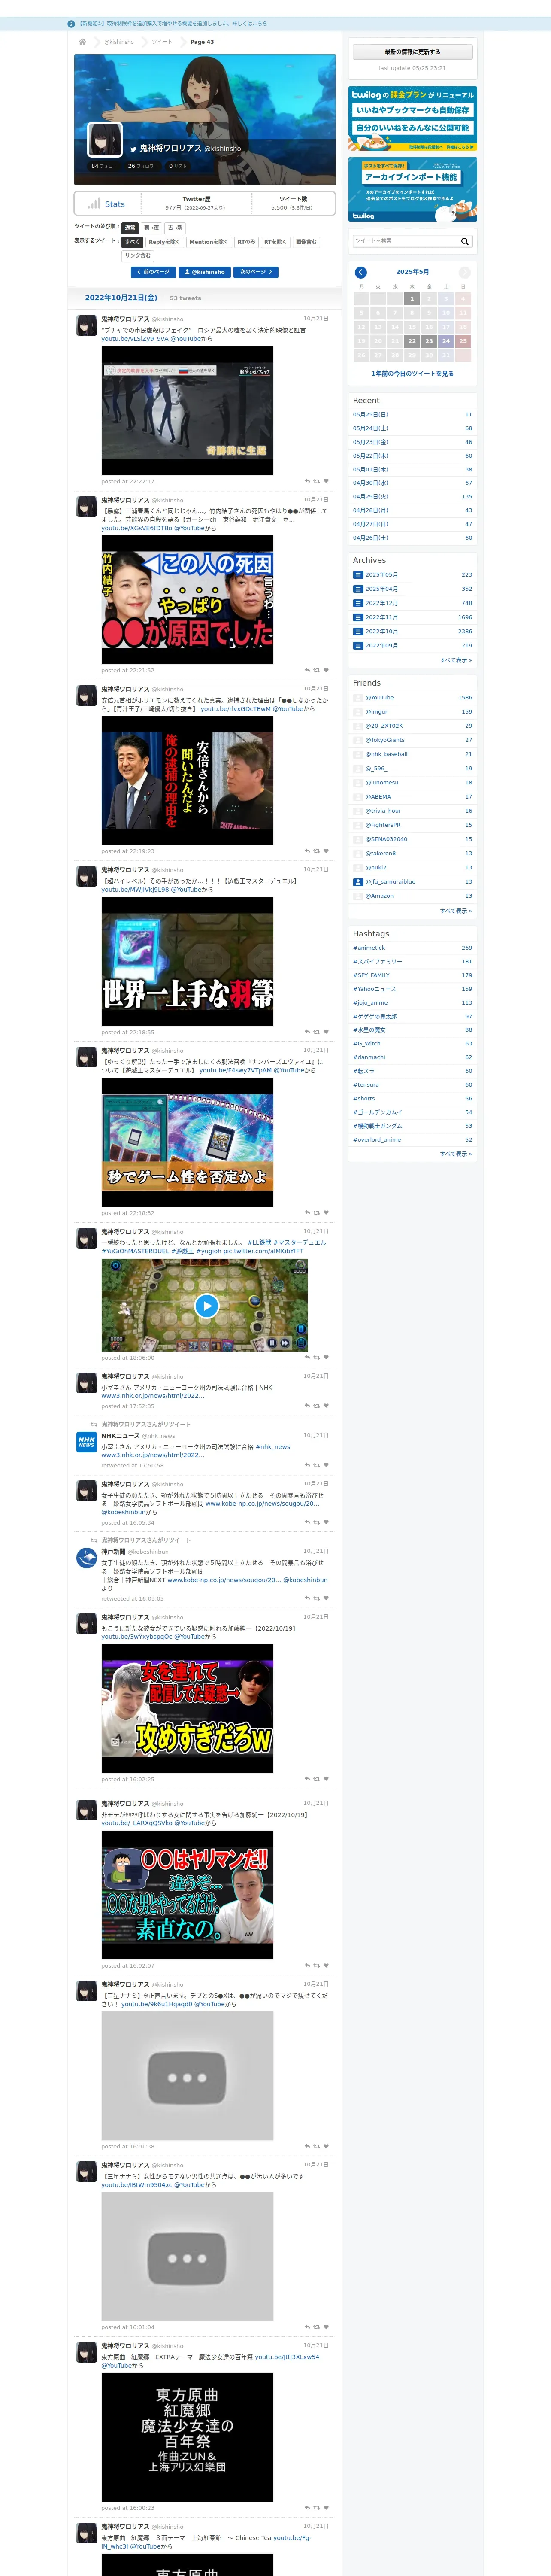Click like heart on the 22:22:17 tweet
The image size is (551, 2576).
[x=326, y=481]
